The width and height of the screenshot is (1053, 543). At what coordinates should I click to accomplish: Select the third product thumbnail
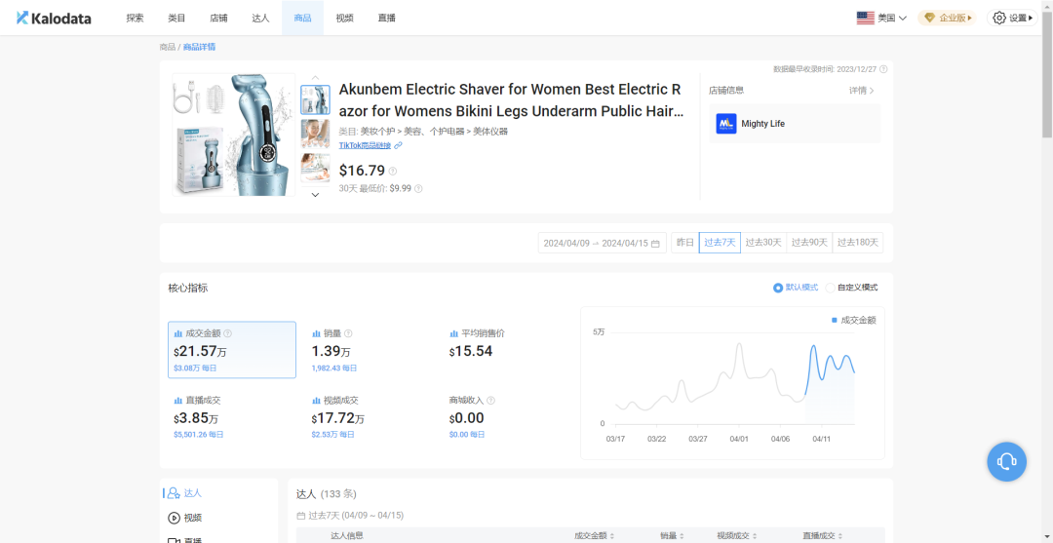(x=315, y=168)
